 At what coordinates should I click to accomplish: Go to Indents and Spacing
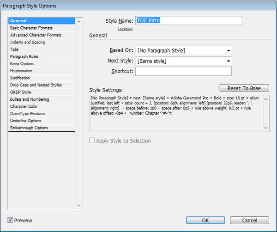[x=42, y=42]
